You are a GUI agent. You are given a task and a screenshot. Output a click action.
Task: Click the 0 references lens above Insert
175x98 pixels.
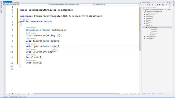(31, 38)
